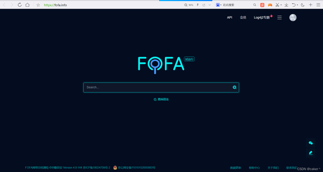Open the Log4j2专题 menu item

(262, 18)
